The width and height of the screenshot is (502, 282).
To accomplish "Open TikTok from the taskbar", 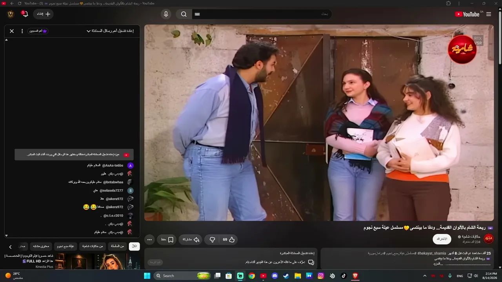I will pyautogui.click(x=344, y=276).
